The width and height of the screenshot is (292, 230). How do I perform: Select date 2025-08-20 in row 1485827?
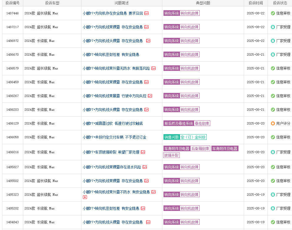pos(256,167)
